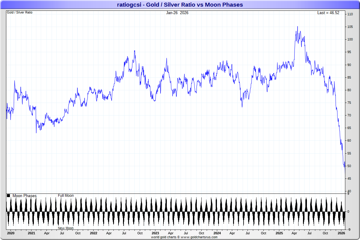Click the 'Gold / Silver Ratio' series label
Viewport: 360px width, 240px height.
[19, 13]
